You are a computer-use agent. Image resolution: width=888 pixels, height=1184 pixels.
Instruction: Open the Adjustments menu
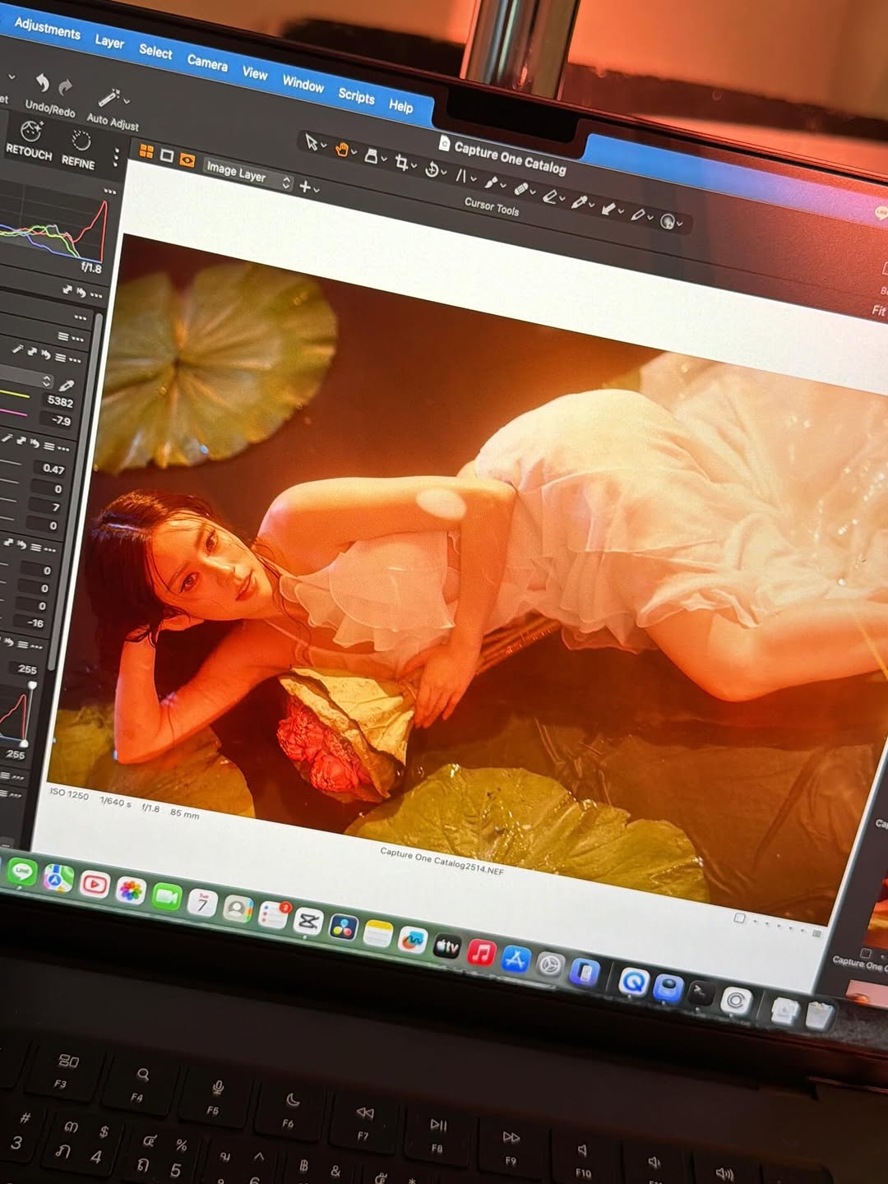pyautogui.click(x=47, y=29)
